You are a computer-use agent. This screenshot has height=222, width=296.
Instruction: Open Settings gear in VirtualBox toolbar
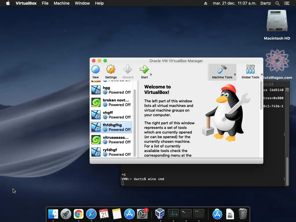(x=111, y=69)
